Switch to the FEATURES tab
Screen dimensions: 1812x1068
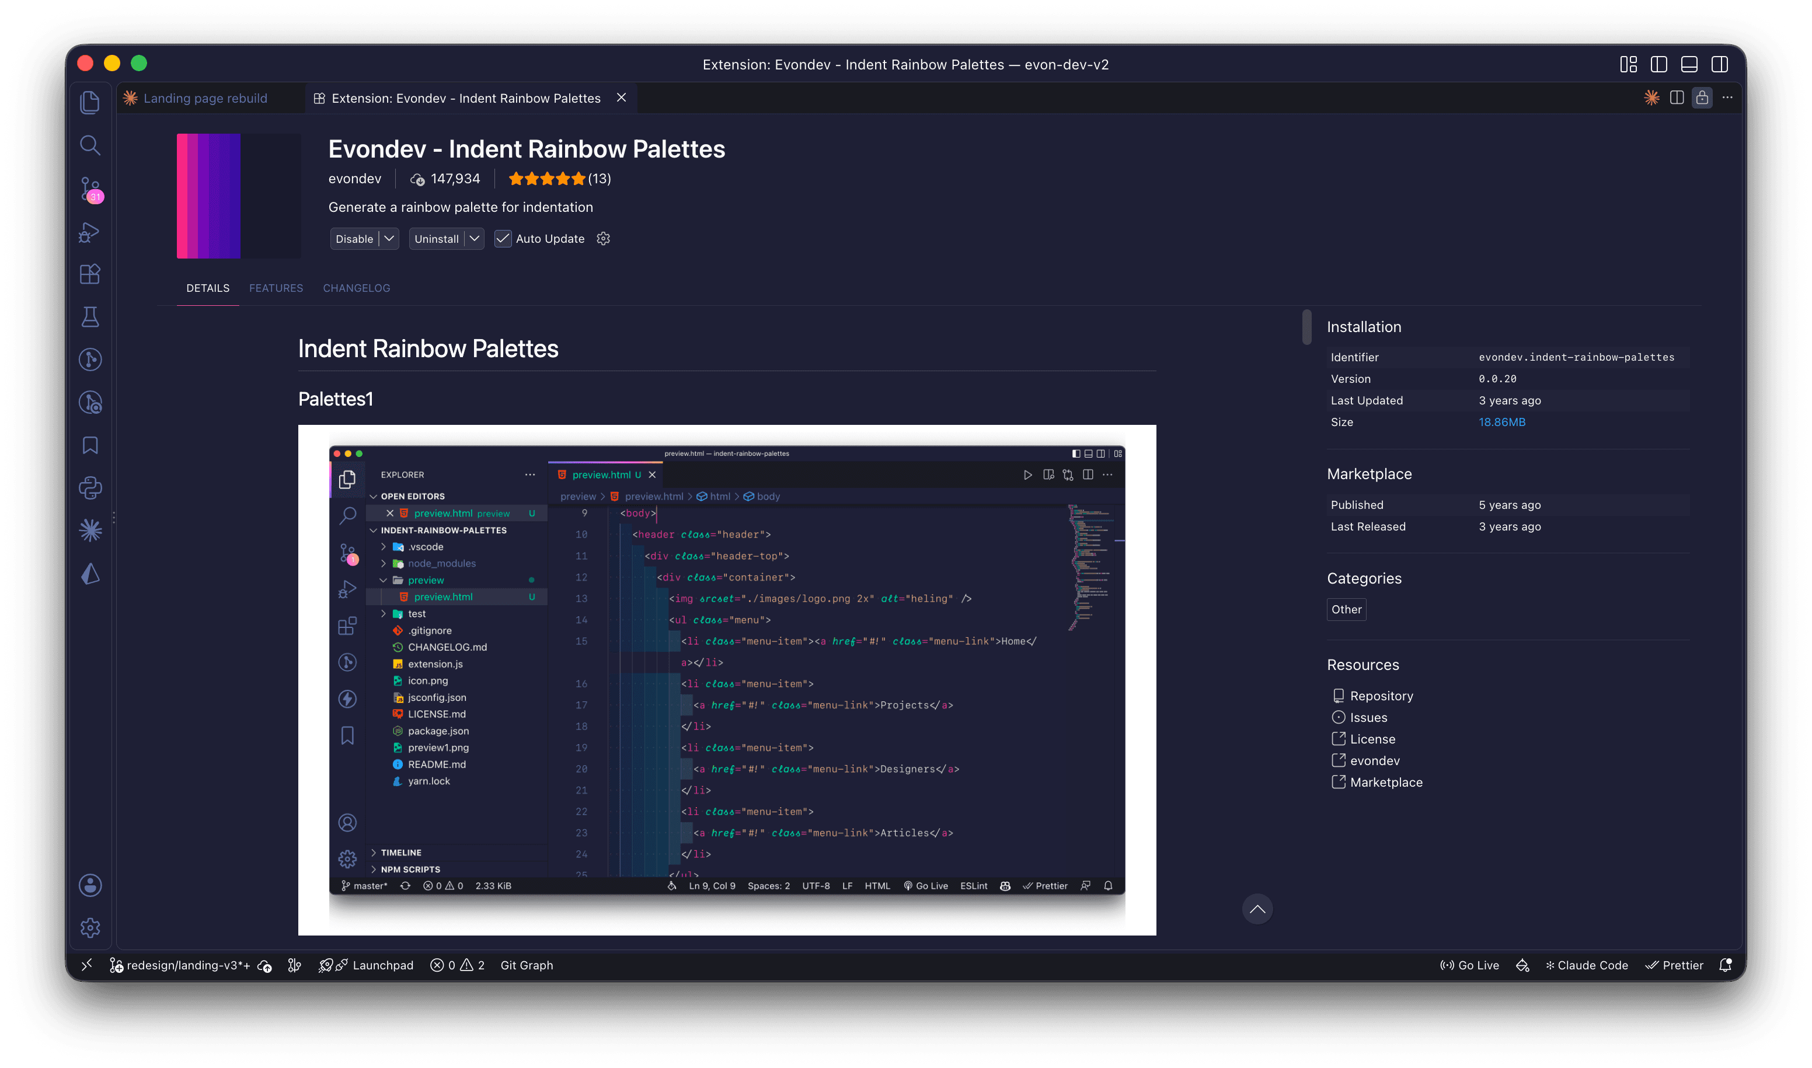point(276,288)
